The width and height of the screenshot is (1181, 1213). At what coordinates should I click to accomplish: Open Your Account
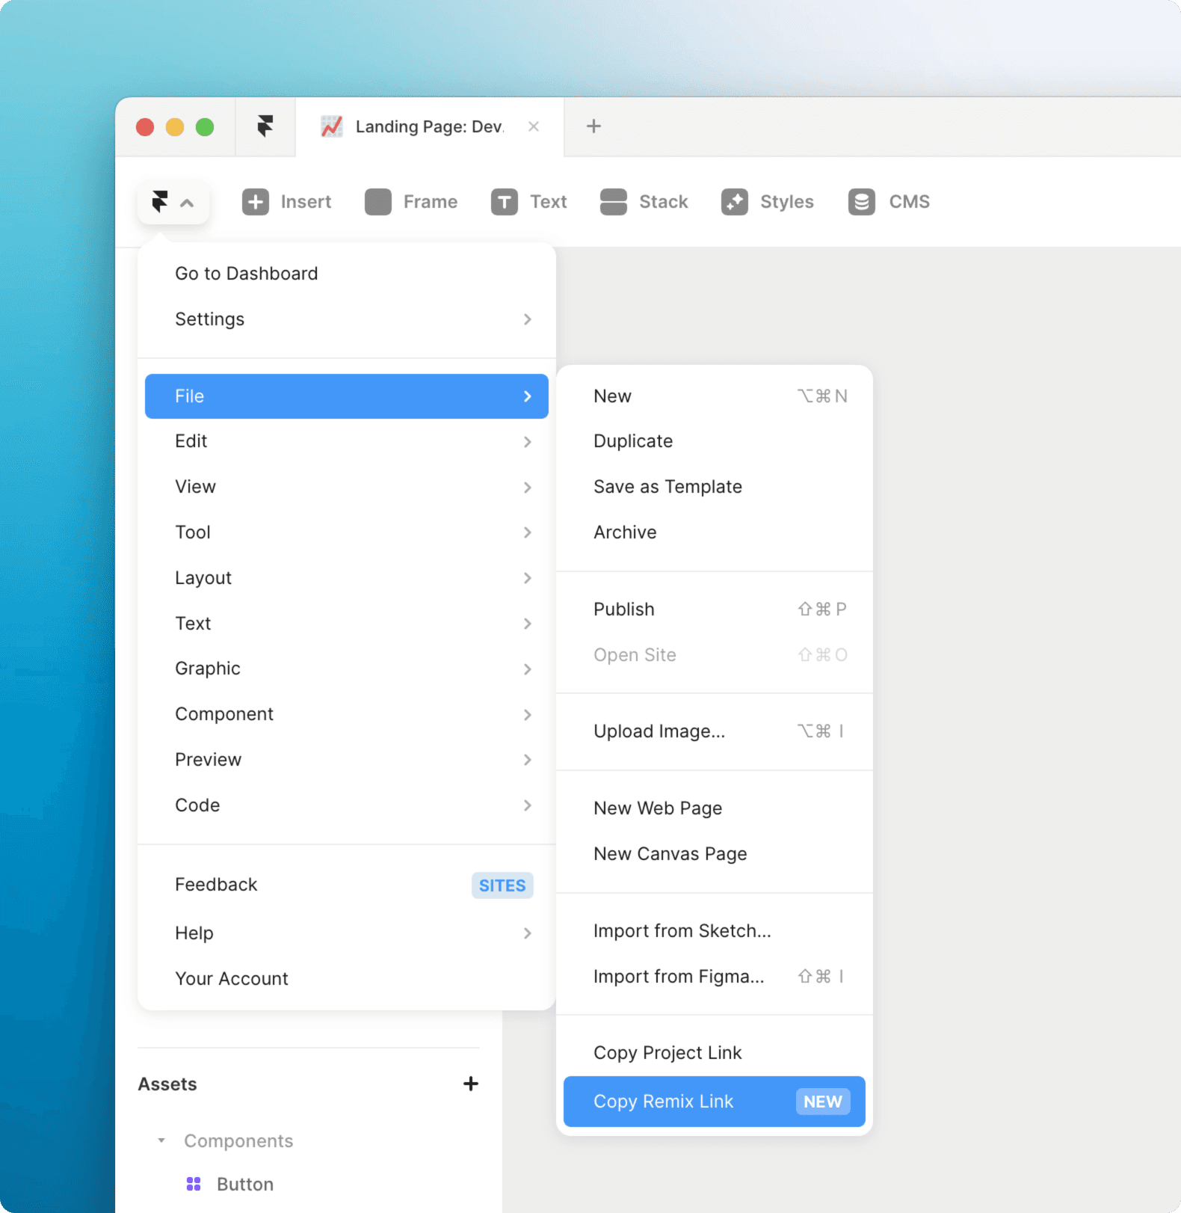(x=347, y=979)
